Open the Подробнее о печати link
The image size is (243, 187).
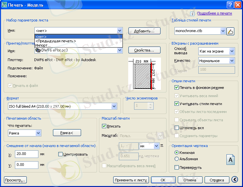[x=215, y=14]
